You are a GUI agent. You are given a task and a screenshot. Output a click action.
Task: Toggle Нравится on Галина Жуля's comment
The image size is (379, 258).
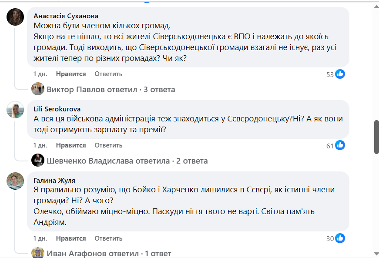(x=71, y=238)
